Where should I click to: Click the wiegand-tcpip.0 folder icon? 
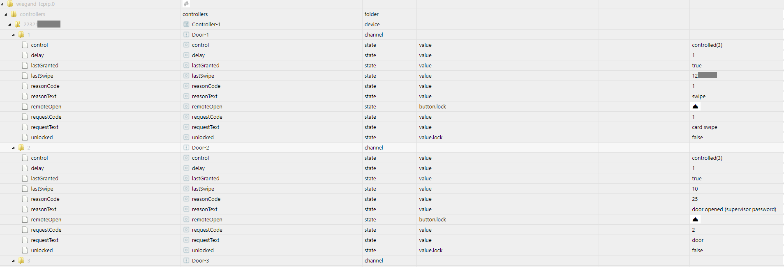10,4
